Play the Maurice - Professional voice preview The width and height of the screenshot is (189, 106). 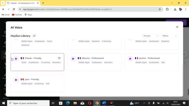click(x=73, y=59)
